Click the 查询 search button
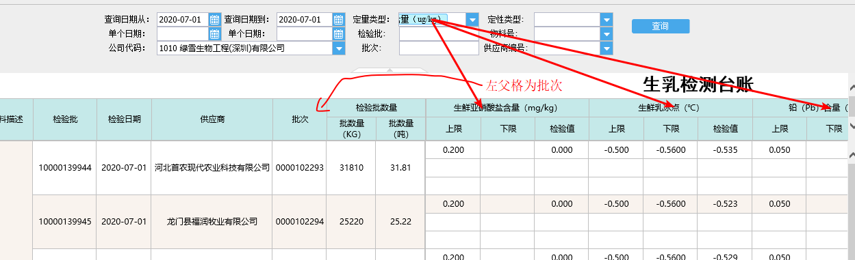Viewport: 855px width, 260px height. coord(660,26)
